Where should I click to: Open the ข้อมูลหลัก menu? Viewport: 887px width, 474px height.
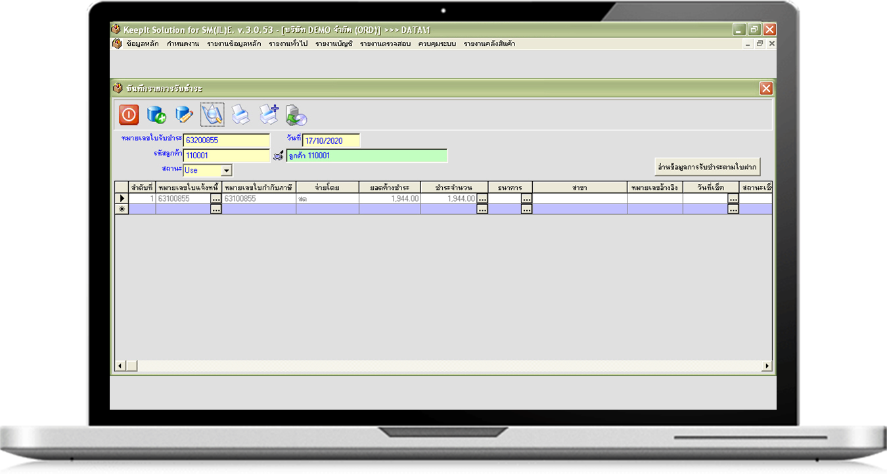[x=143, y=44]
